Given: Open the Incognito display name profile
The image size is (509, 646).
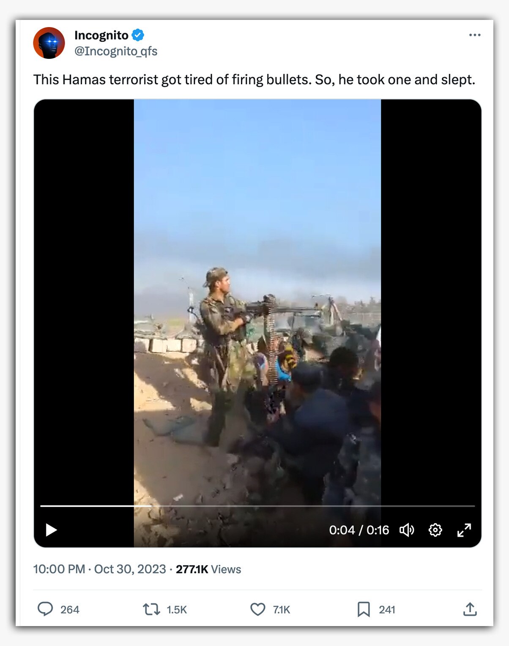Looking at the screenshot, I should coord(101,35).
